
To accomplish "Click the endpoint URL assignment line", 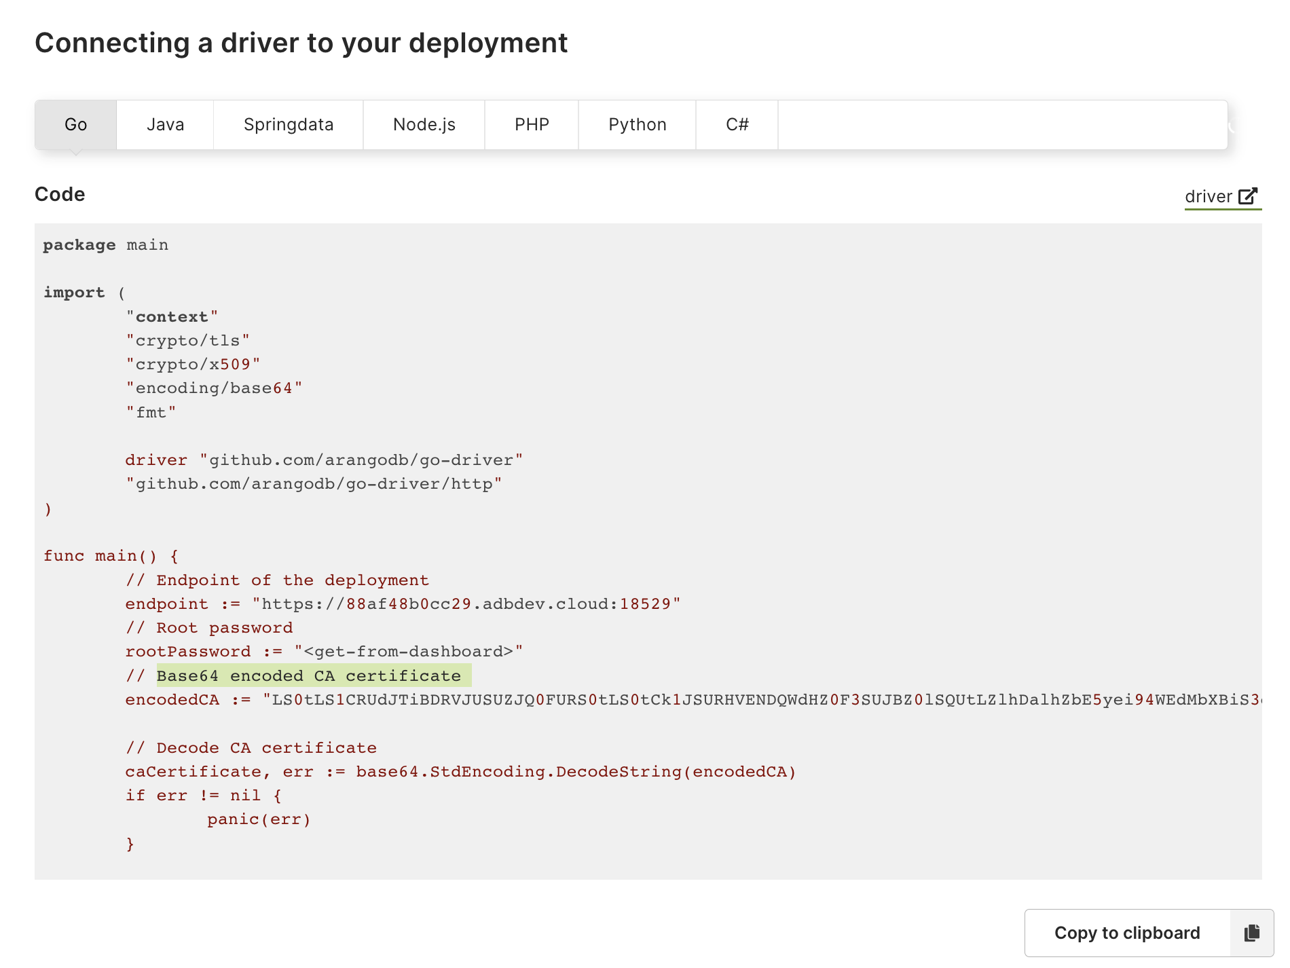I will [403, 604].
